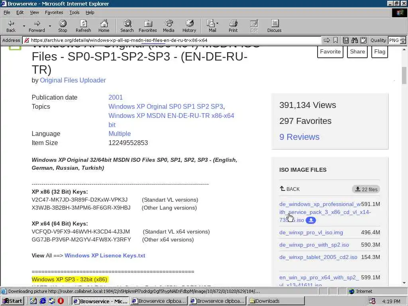Click the third quick launch icon

click(x=52, y=301)
